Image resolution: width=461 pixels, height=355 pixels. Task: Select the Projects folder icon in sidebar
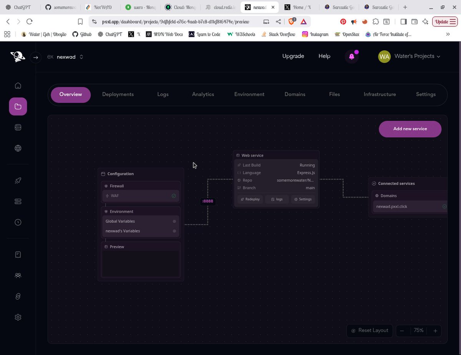point(18,106)
